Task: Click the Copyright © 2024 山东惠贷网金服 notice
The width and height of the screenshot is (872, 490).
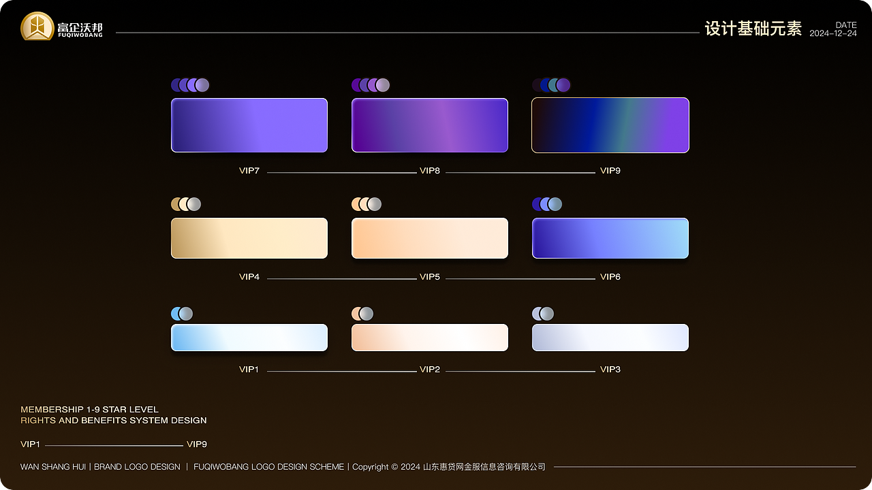Action: pos(449,467)
